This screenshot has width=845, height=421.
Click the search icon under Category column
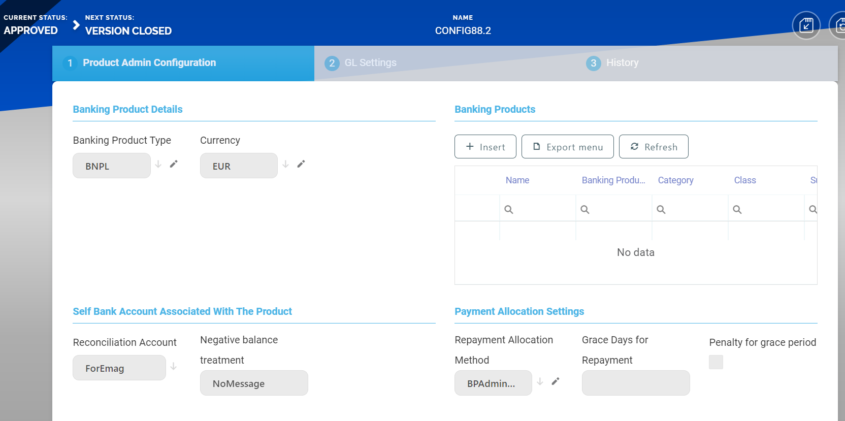point(661,210)
